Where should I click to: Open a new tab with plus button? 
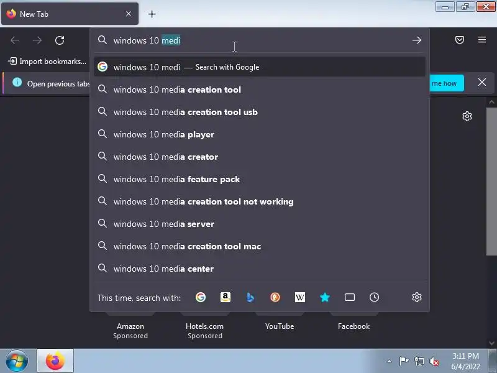[152, 14]
